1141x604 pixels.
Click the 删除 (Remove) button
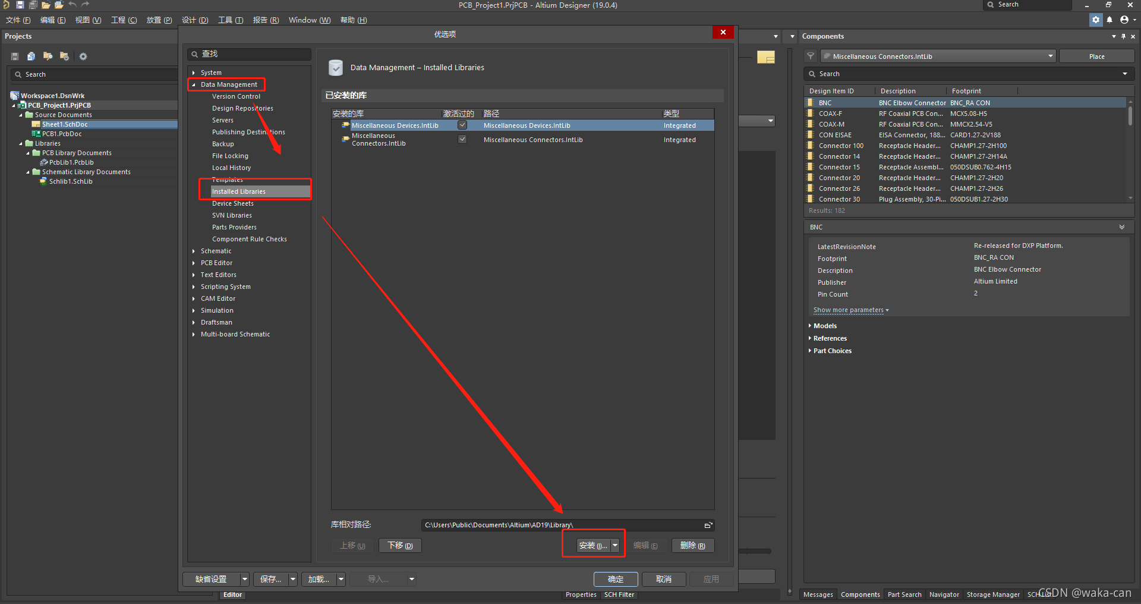(693, 545)
